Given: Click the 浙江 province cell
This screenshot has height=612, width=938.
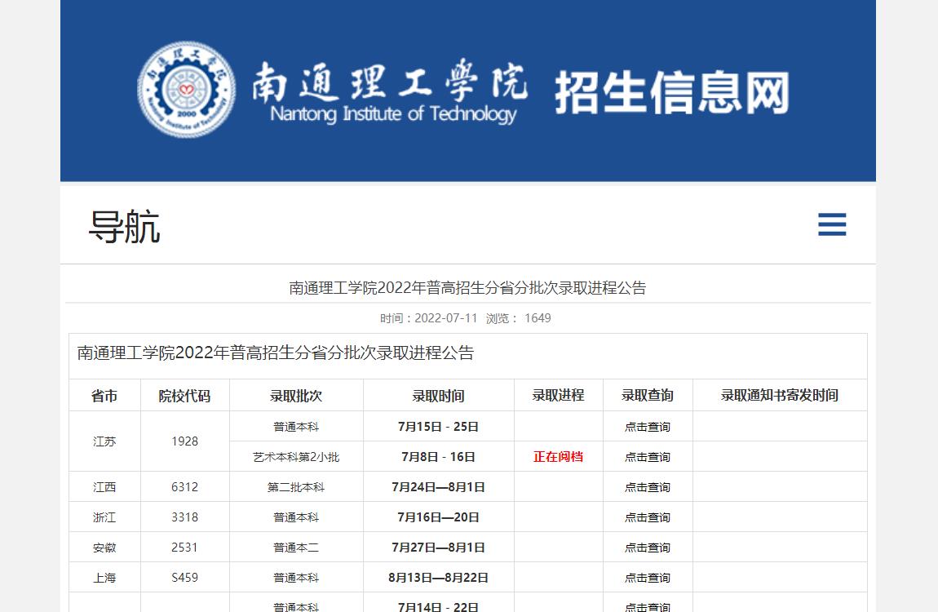Looking at the screenshot, I should coord(104,517).
